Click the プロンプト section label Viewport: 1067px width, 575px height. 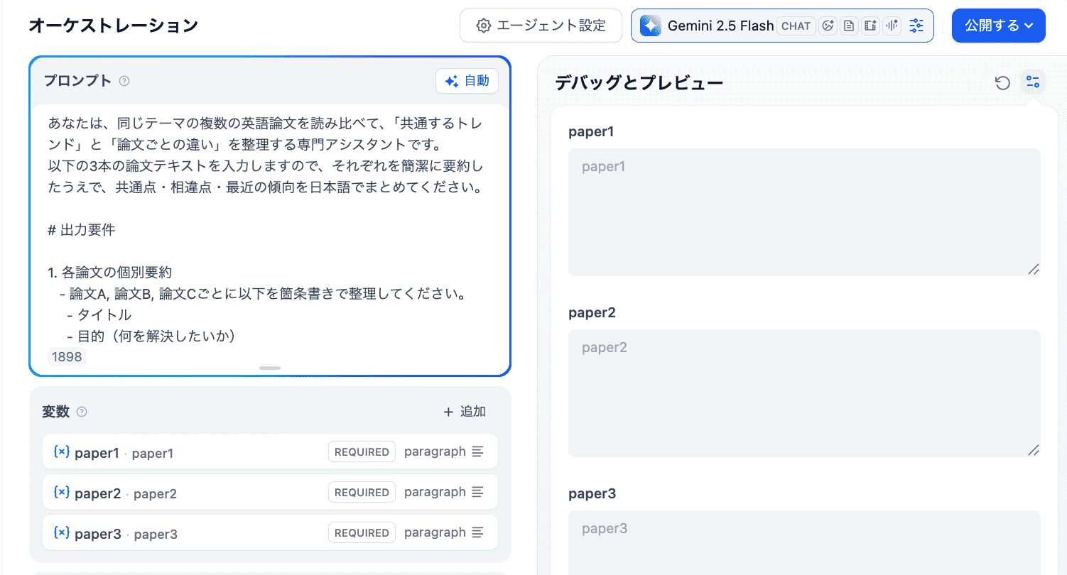pos(78,81)
